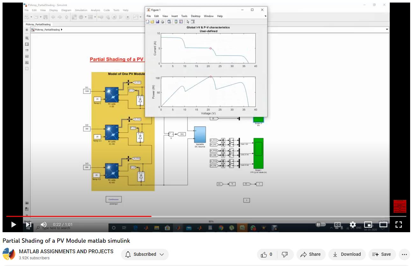Open MATLAB ASSIGNMENTS AND PROJECTS channel page
Viewport: 413px width, 266px height.
[66, 251]
